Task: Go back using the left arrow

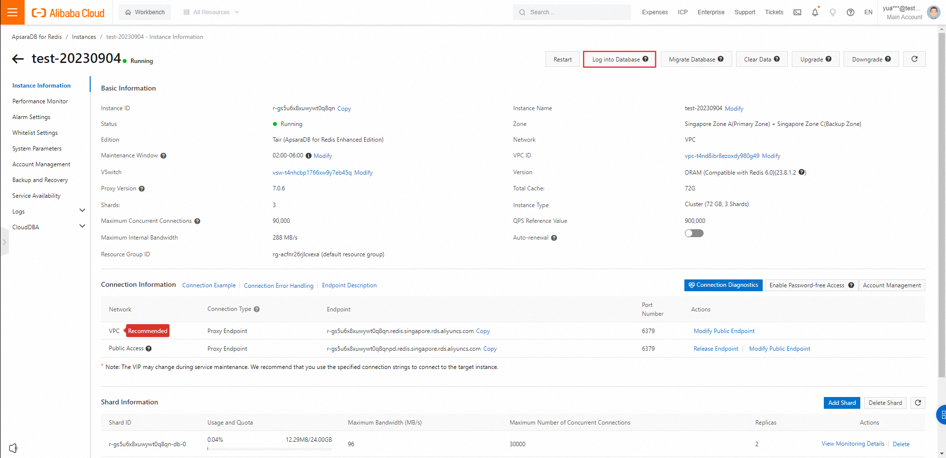Action: pyautogui.click(x=18, y=59)
